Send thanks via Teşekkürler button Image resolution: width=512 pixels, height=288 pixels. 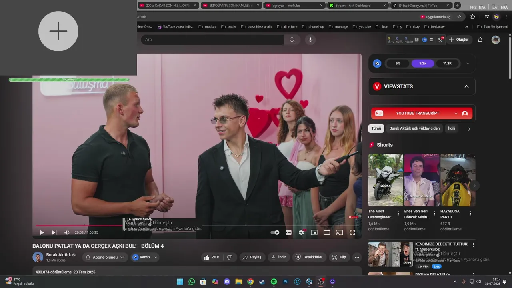[x=309, y=257]
